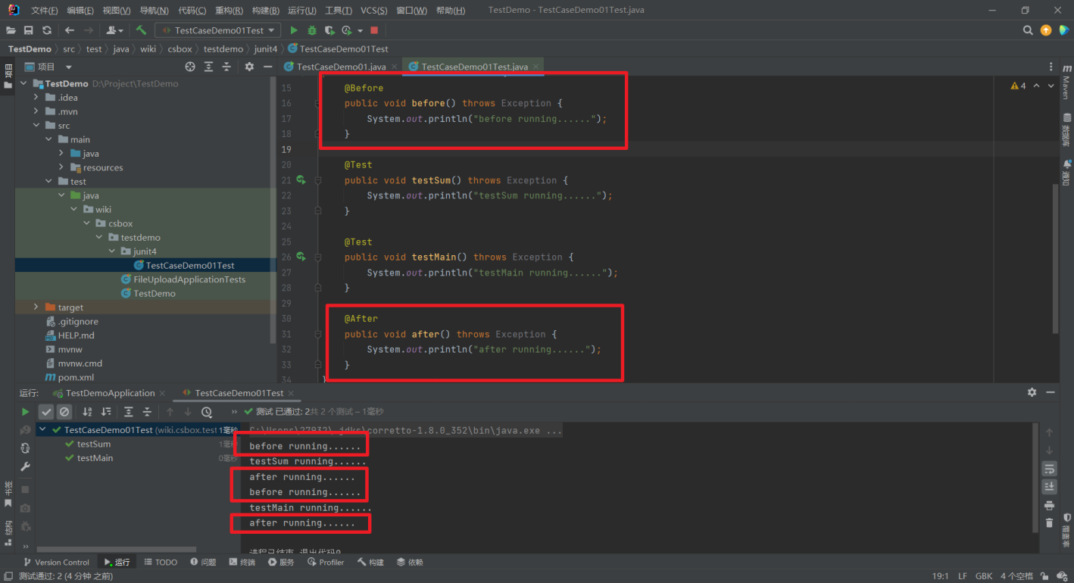Viewport: 1074px width, 583px height.
Task: Open Search Everywhere magnifier icon
Action: [x=1028, y=30]
